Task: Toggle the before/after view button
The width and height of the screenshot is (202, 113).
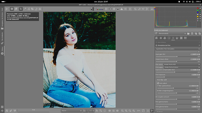Action: 16,9
